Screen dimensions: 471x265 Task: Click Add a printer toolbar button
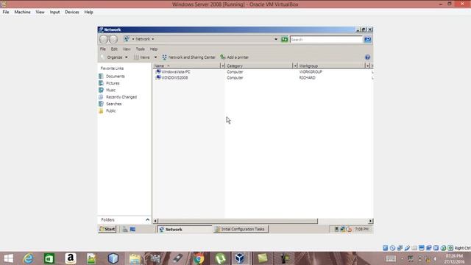pyautogui.click(x=234, y=57)
